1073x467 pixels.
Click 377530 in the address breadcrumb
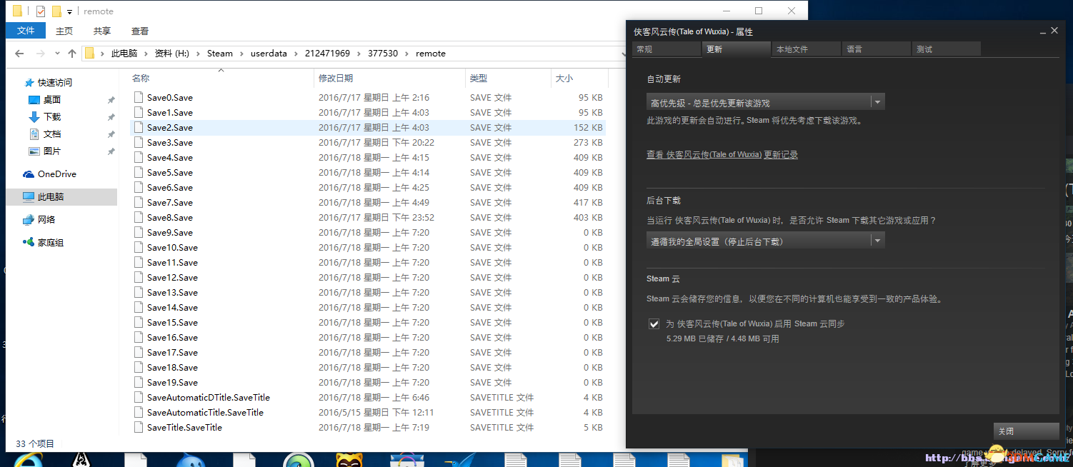click(x=383, y=54)
